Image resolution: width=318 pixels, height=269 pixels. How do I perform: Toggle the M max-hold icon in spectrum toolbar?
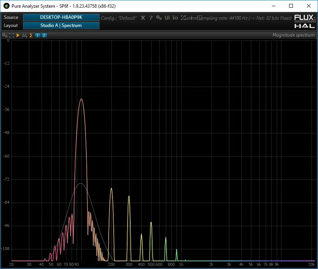tap(24, 35)
